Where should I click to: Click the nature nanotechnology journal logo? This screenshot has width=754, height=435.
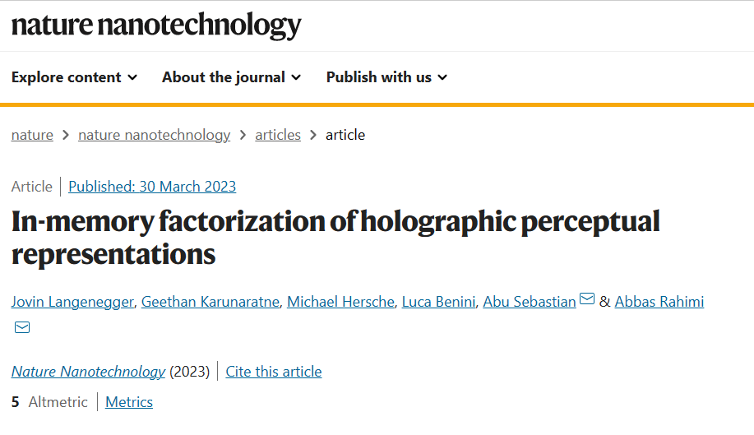(156, 25)
